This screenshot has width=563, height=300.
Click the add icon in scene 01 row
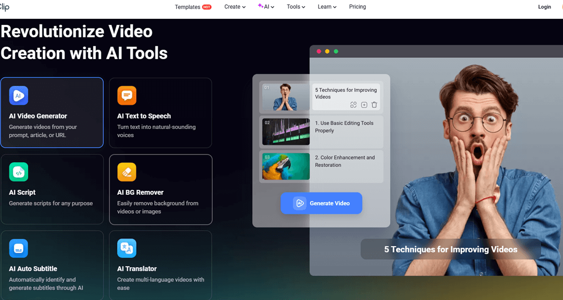point(364,104)
